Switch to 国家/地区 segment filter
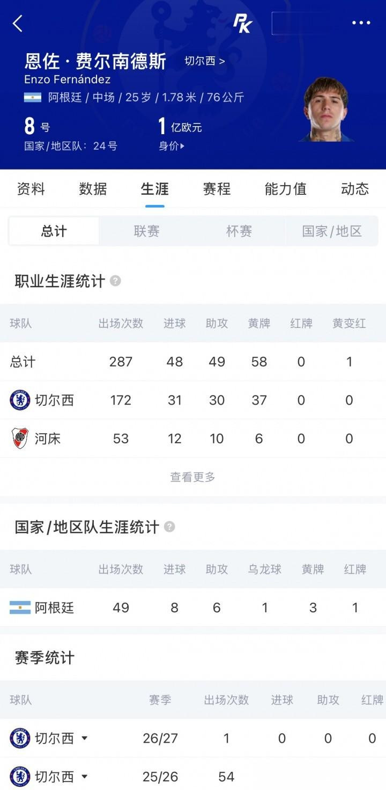The height and width of the screenshot is (790, 386). (332, 231)
